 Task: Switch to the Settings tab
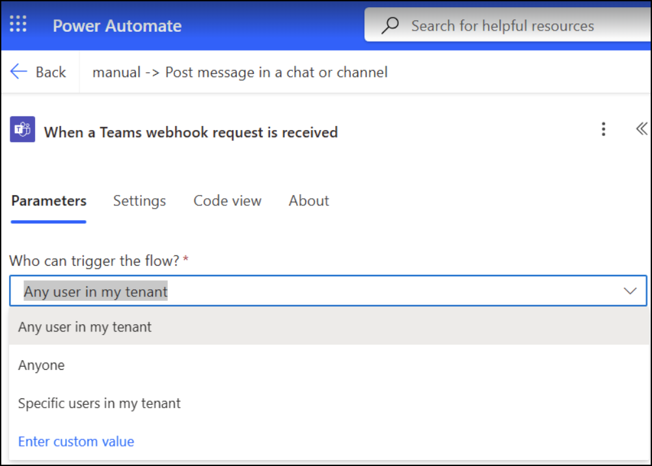140,201
